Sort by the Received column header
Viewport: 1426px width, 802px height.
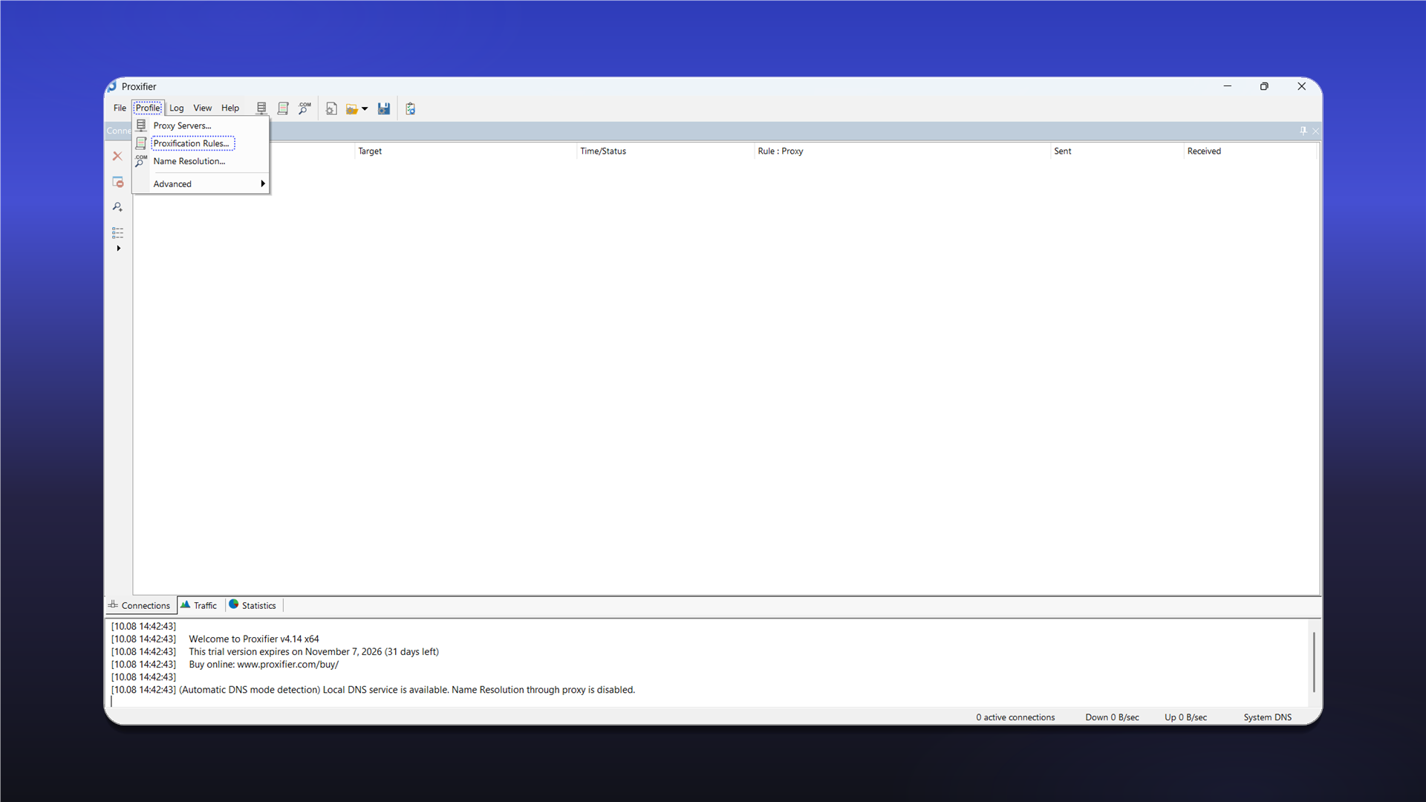pos(1251,151)
